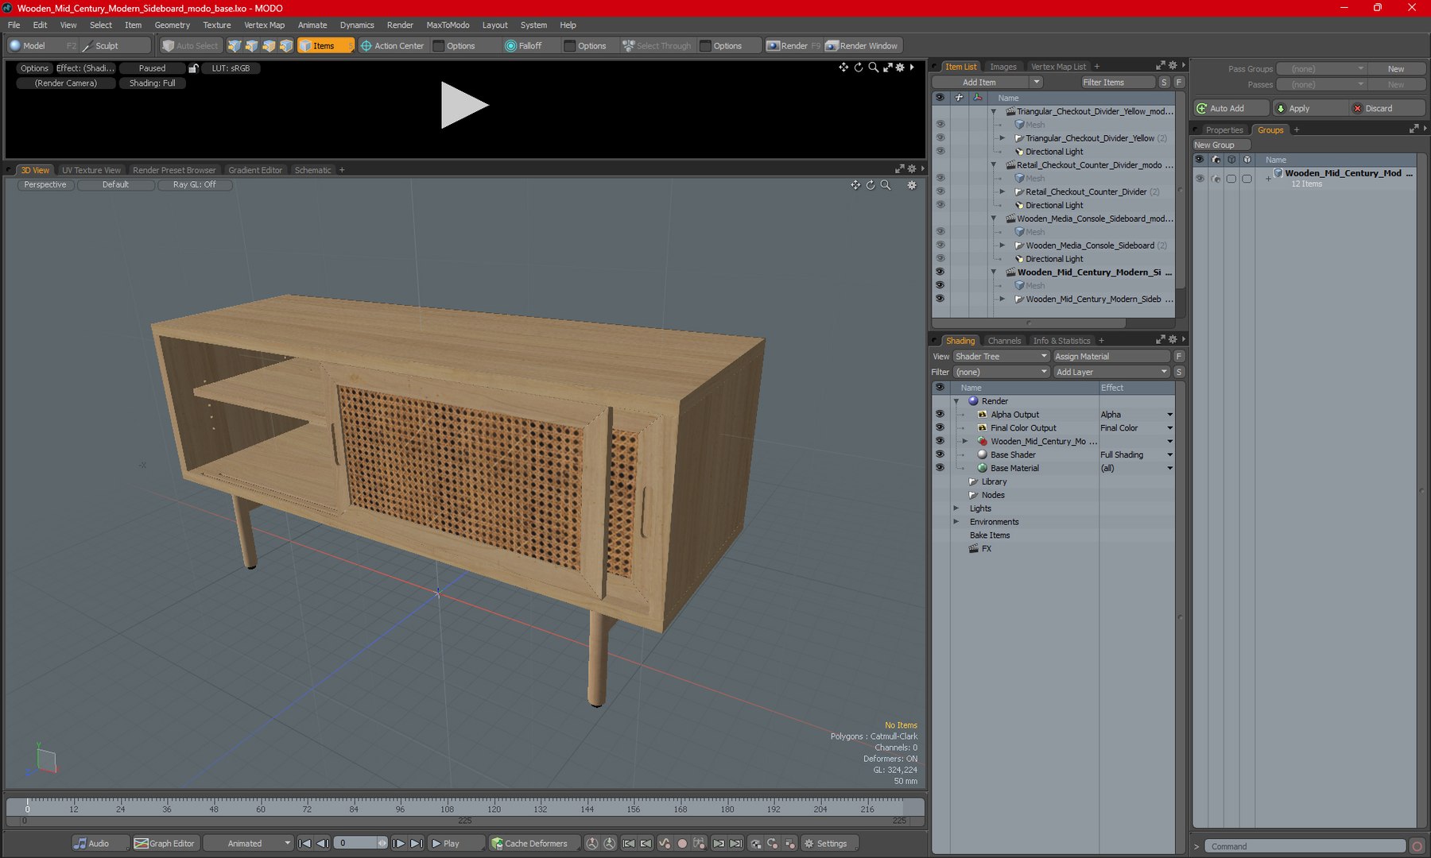Select Materials selection mode cube icon
Screen dimensions: 1431x858
(x=286, y=46)
